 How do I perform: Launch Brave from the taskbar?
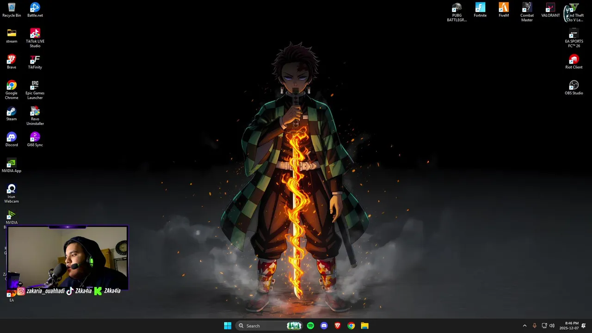[x=338, y=326]
